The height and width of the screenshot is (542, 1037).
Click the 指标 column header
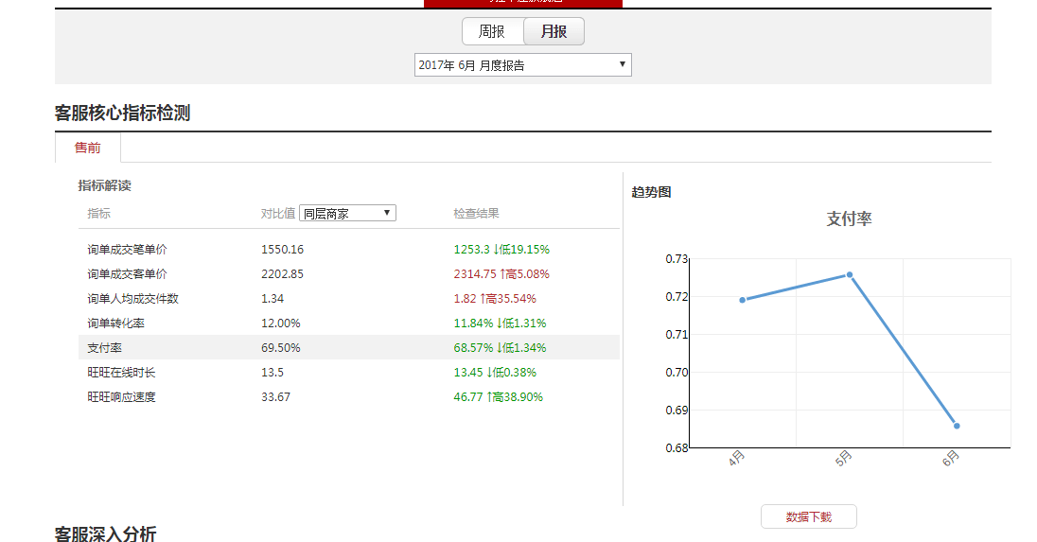99,214
